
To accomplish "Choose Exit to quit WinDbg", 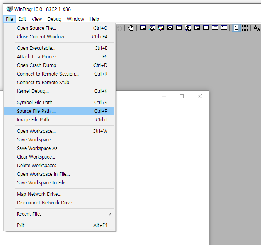I will pyautogui.click(x=21, y=225).
